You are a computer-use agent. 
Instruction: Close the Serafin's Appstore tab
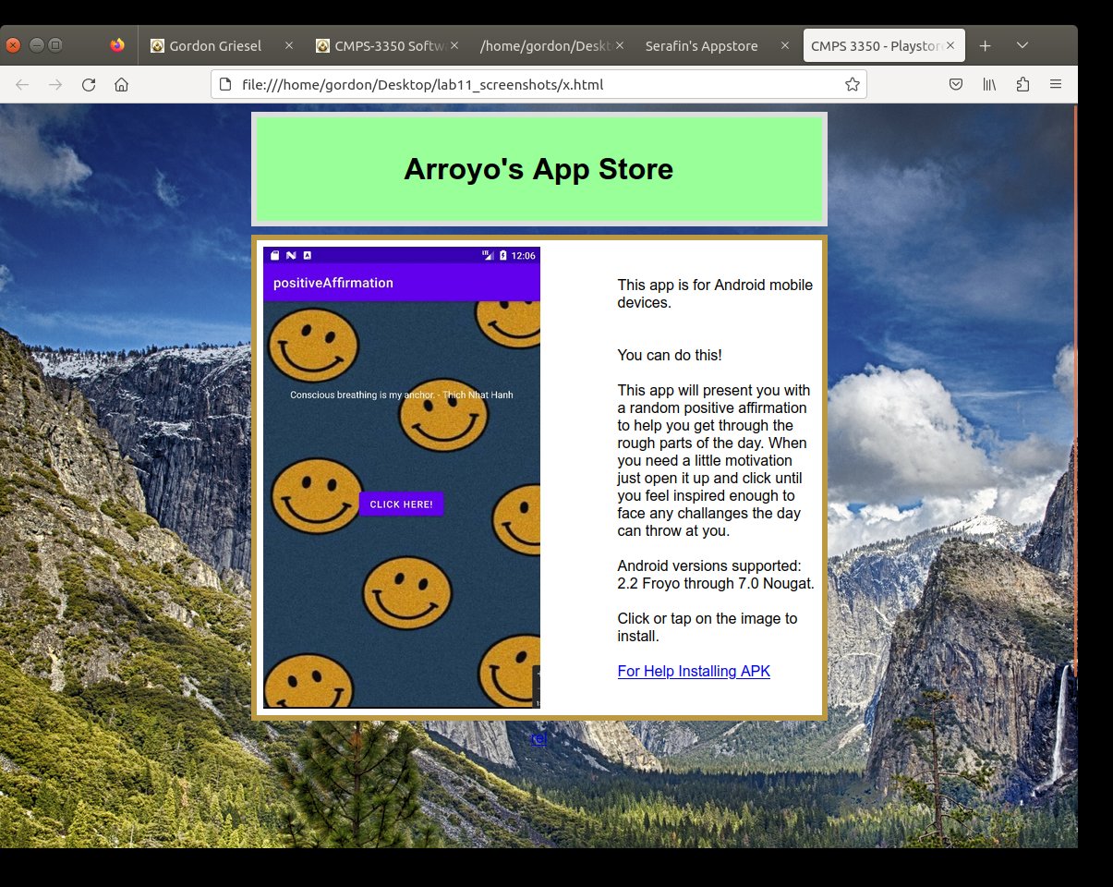click(785, 45)
